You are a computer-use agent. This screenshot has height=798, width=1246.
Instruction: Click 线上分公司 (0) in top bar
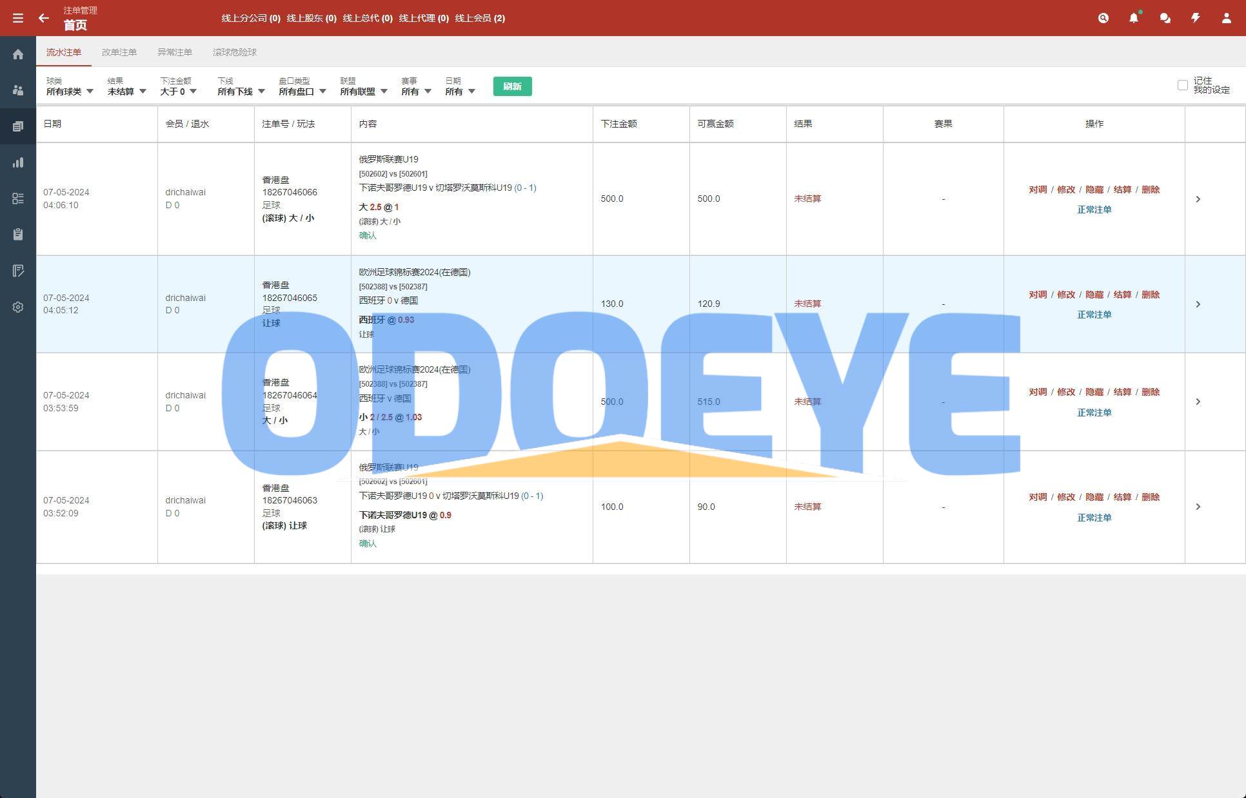click(x=251, y=18)
